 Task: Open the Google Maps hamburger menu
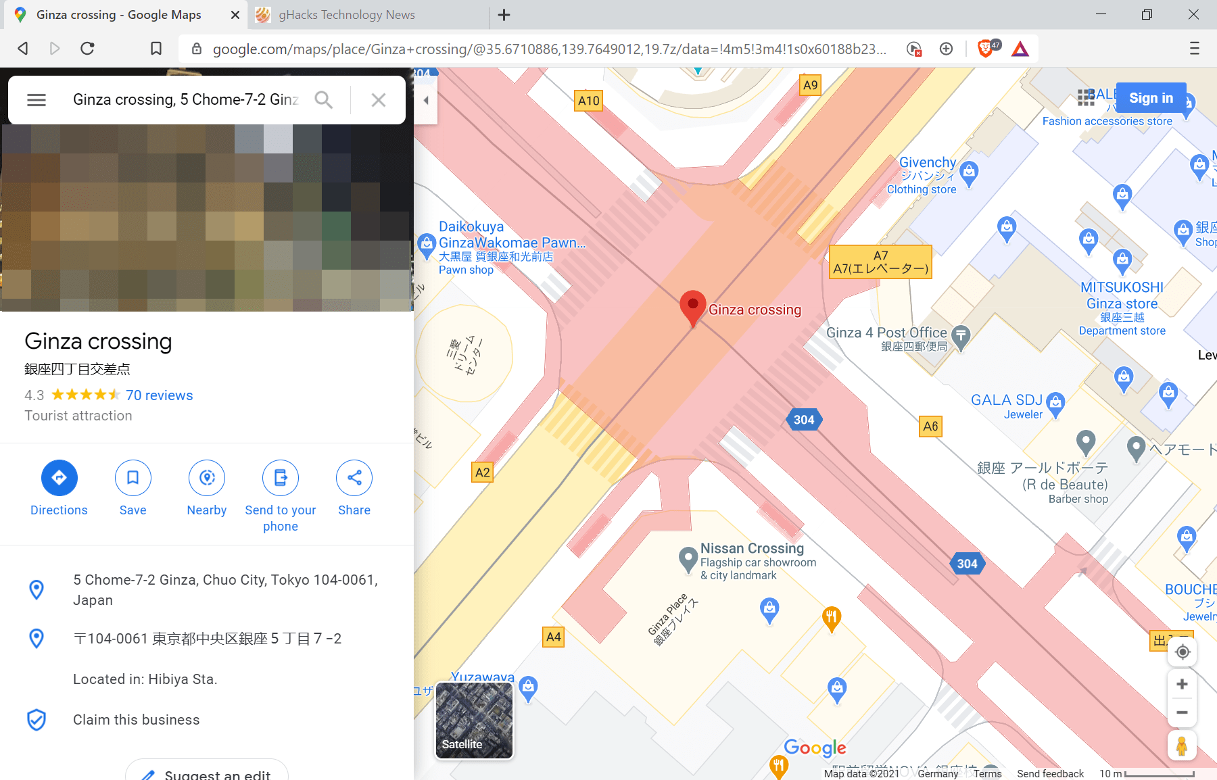pos(37,100)
